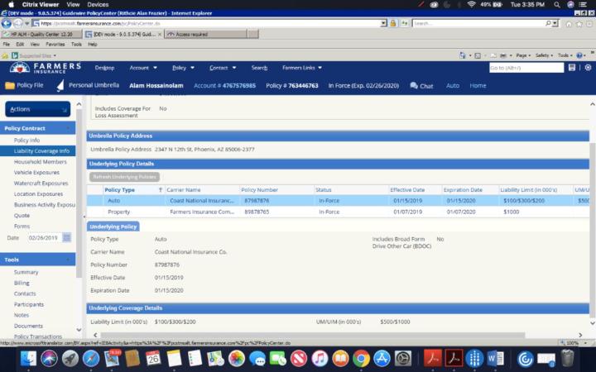Switch to the Access required browser tab
596x372 pixels.
tap(206, 34)
